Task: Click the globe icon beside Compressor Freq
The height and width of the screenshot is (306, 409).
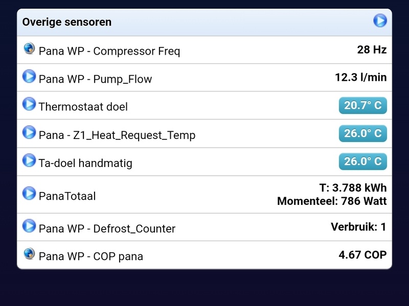Action: pos(29,49)
